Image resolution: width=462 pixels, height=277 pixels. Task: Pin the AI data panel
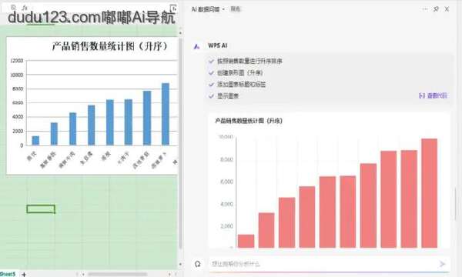coord(436,9)
